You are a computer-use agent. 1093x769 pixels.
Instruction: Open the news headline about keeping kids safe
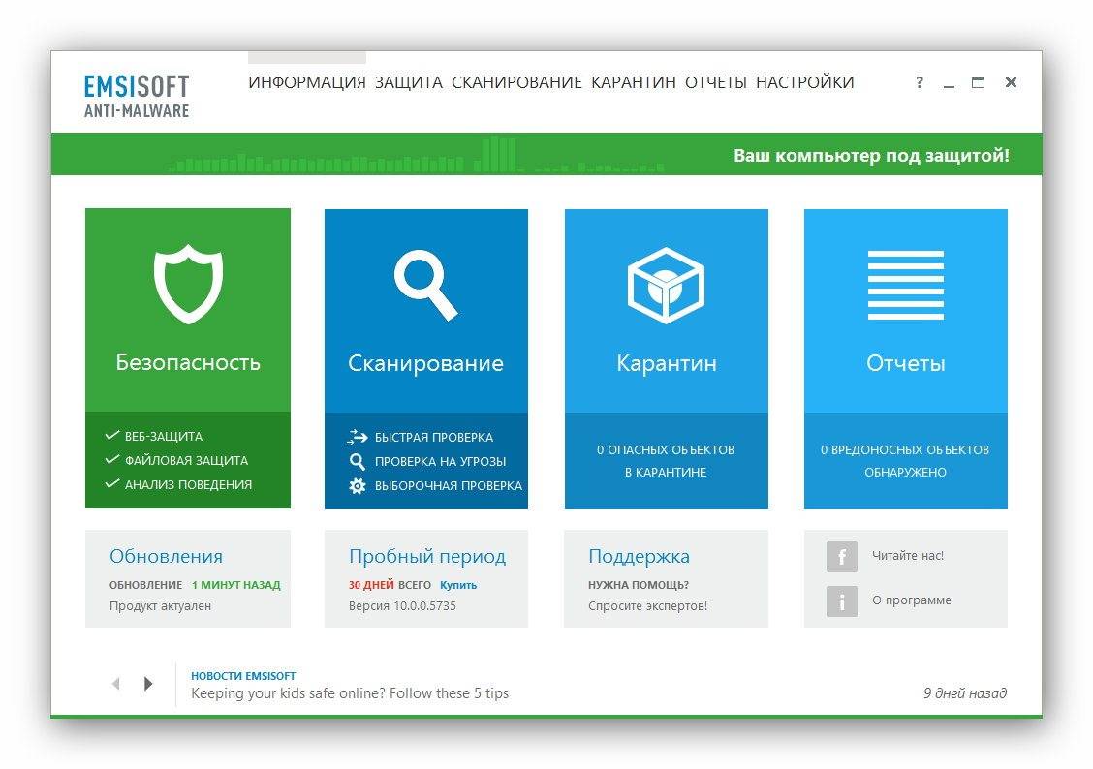tap(350, 693)
